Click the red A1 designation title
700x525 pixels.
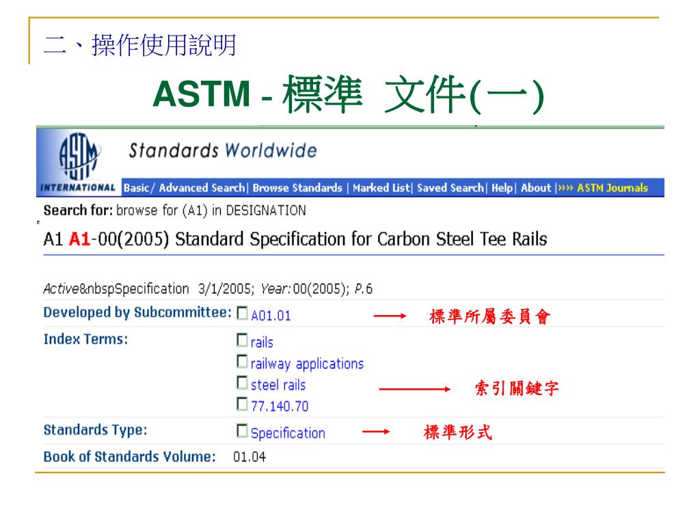coord(79,239)
